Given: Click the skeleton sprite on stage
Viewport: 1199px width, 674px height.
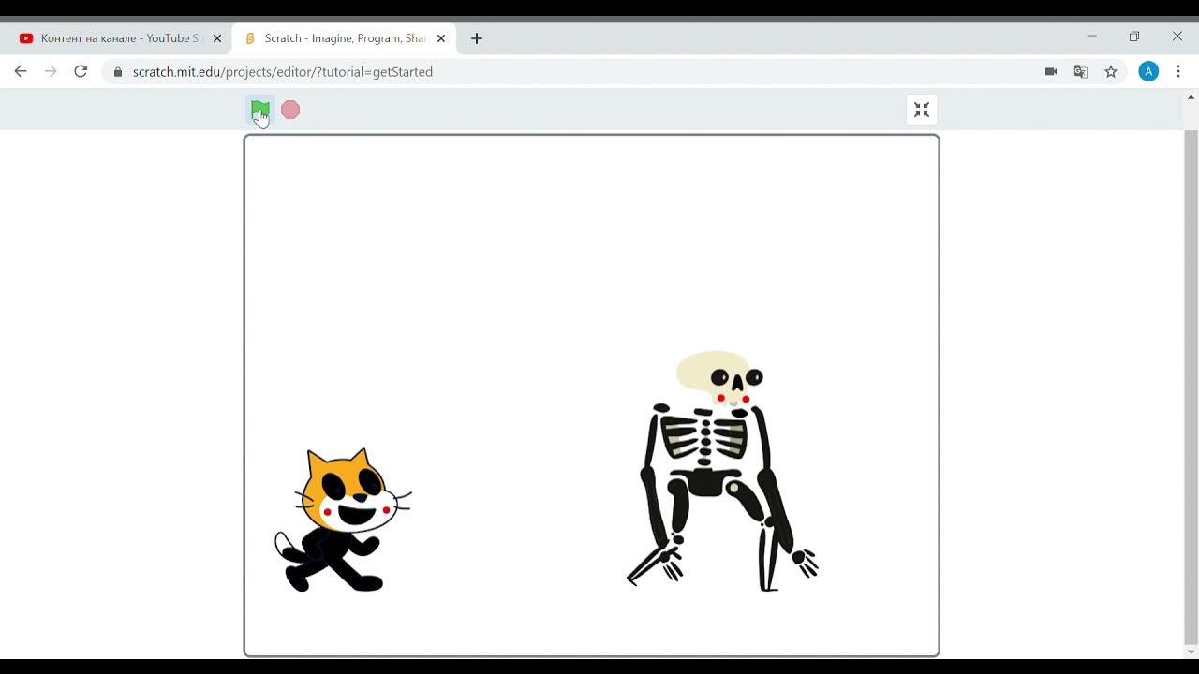Looking at the screenshot, I should coord(721,472).
